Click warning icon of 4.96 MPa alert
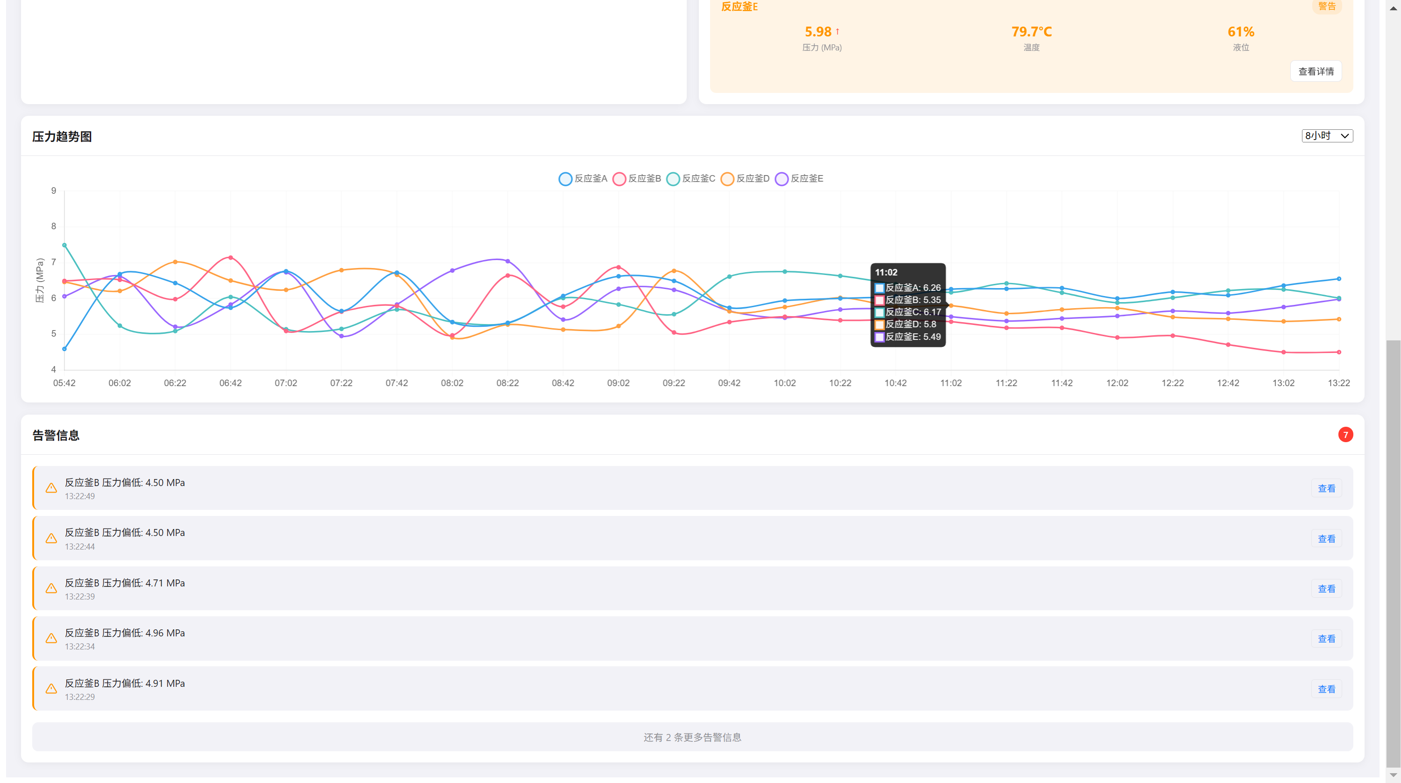The width and height of the screenshot is (1401, 783). coord(51,638)
